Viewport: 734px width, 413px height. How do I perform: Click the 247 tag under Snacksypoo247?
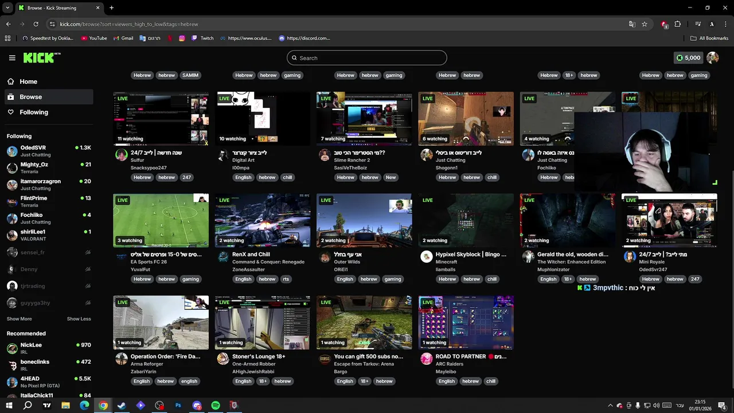(186, 177)
